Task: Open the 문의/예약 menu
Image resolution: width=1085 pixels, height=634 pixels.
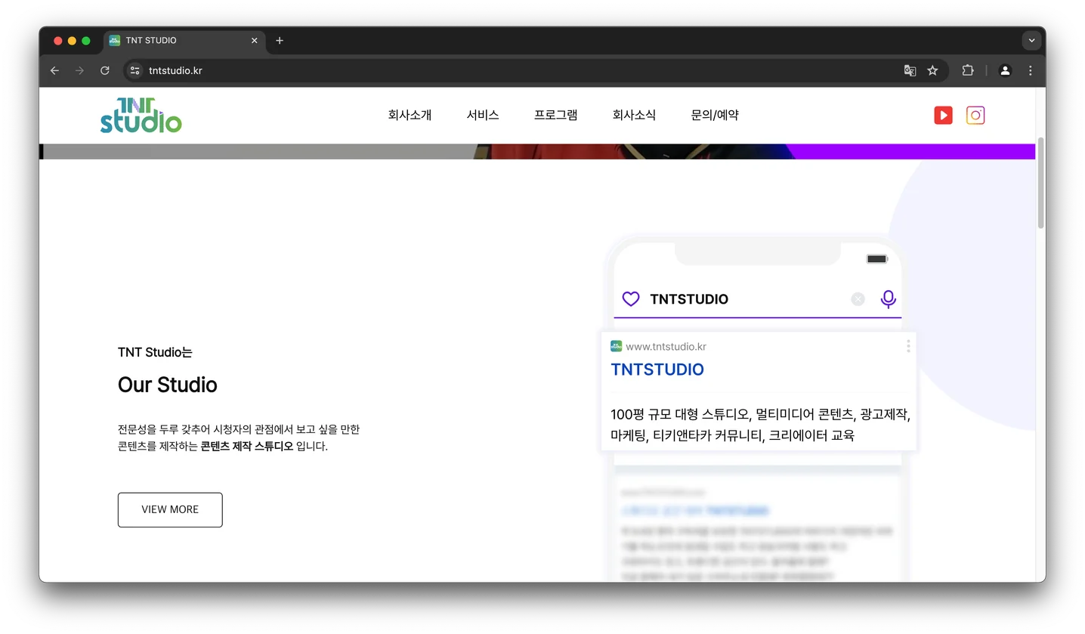Action: click(x=715, y=116)
